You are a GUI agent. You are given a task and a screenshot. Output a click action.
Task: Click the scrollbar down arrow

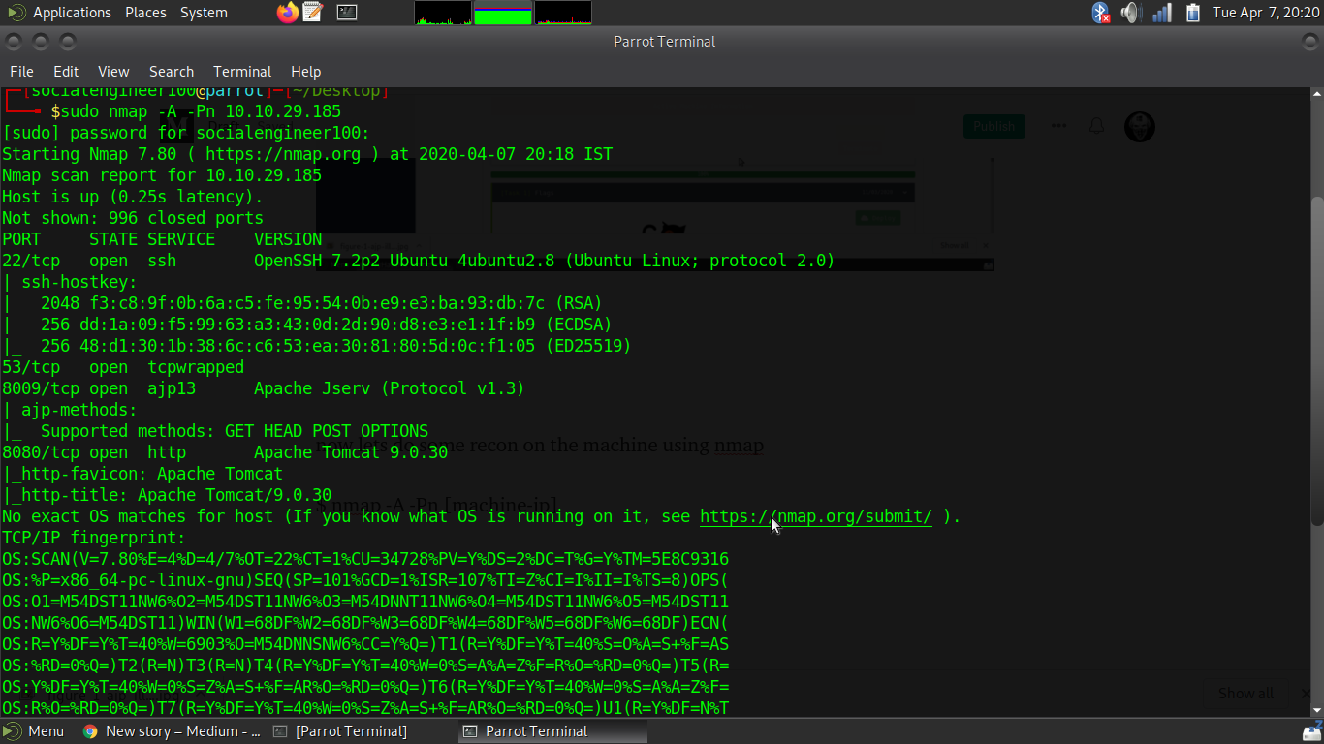[1317, 708]
